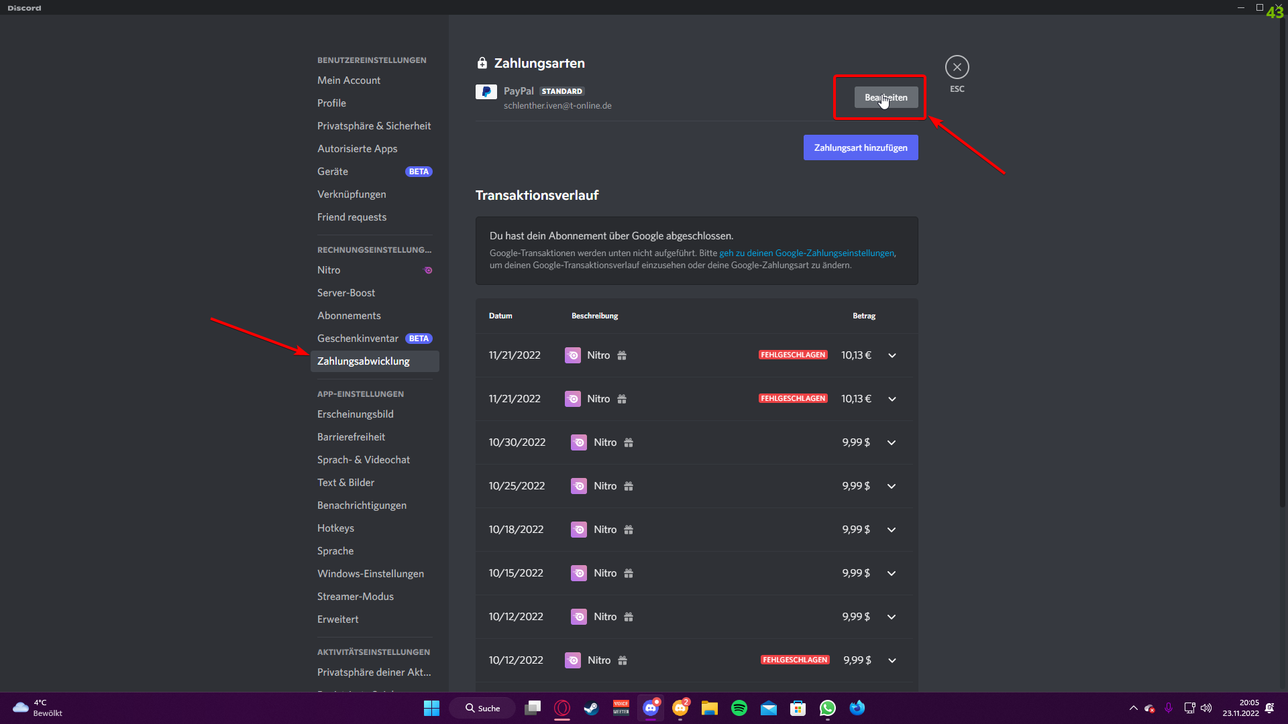Click the Bearbeiten button for PayPal

pos(885,97)
